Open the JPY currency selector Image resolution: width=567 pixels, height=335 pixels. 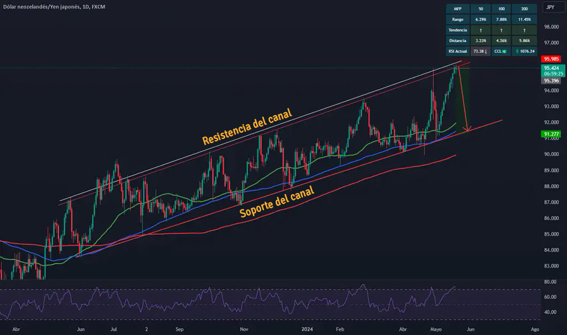(552, 9)
